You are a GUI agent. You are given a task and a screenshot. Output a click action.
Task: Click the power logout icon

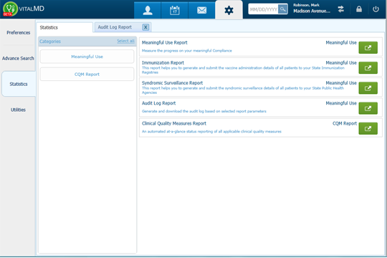coord(376,9)
